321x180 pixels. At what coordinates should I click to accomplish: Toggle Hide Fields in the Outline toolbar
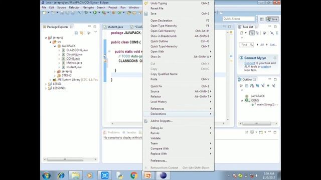[x=257, y=85]
